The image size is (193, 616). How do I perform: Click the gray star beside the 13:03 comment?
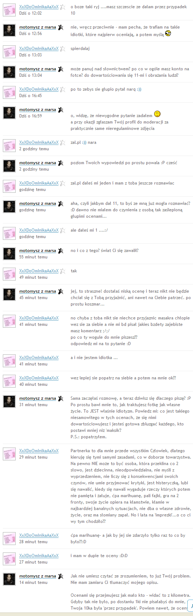[x=62, y=49]
